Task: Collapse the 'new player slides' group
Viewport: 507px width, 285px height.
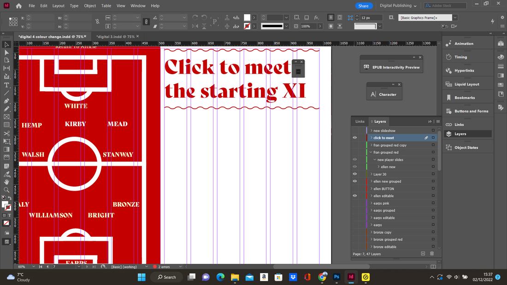Action: coord(375,160)
